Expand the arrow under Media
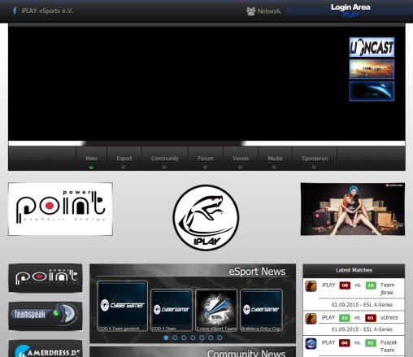This screenshot has height=357, width=413. tap(275, 167)
